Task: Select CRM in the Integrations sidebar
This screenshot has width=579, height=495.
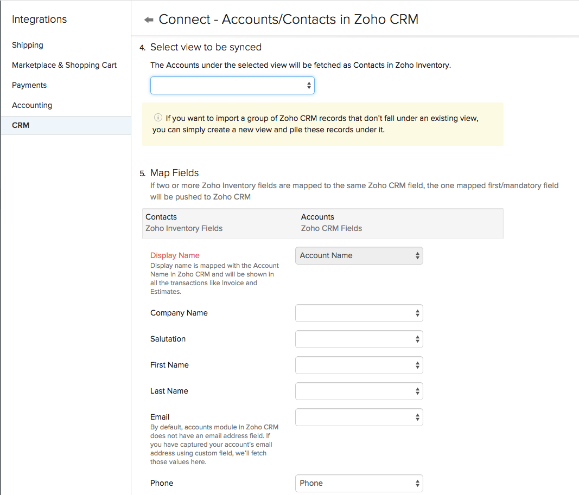Action: (21, 125)
